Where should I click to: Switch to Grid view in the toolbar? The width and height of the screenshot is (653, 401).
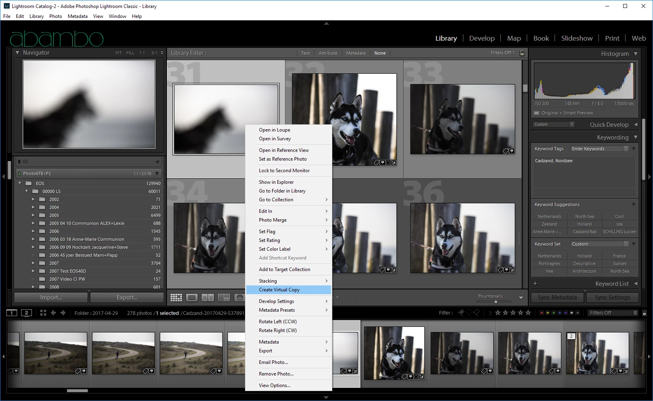(x=176, y=297)
